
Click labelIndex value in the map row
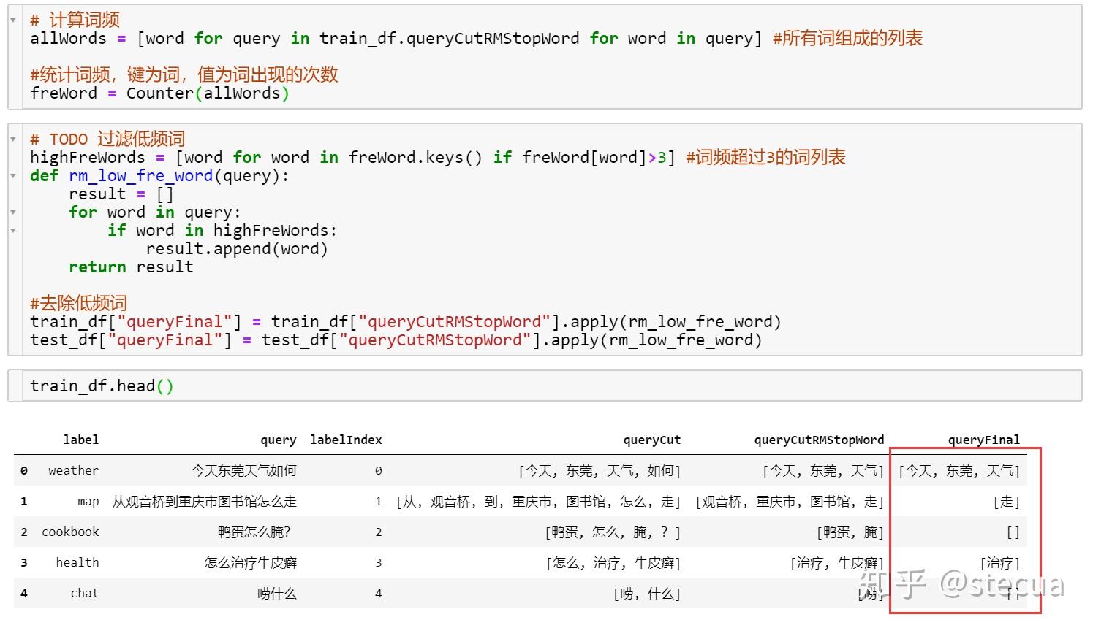tap(378, 502)
